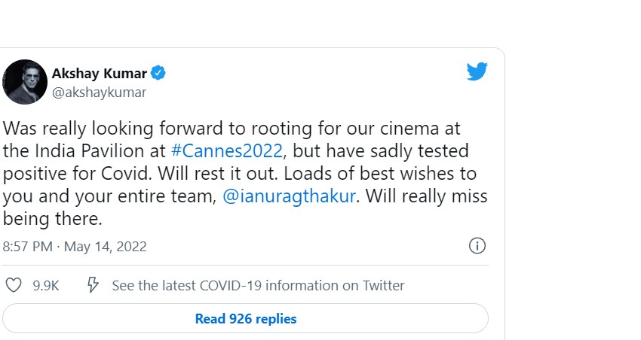Click the 8:57 PM time text
Image resolution: width=641 pixels, height=340 pixels.
tap(29, 247)
